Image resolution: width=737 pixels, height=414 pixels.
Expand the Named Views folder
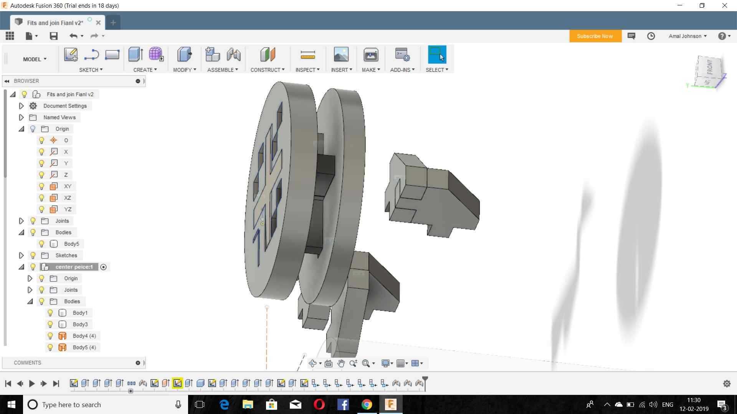coord(21,117)
